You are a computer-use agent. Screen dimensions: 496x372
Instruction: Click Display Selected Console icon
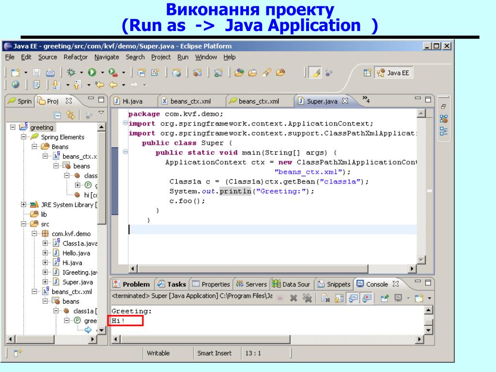tap(398, 298)
